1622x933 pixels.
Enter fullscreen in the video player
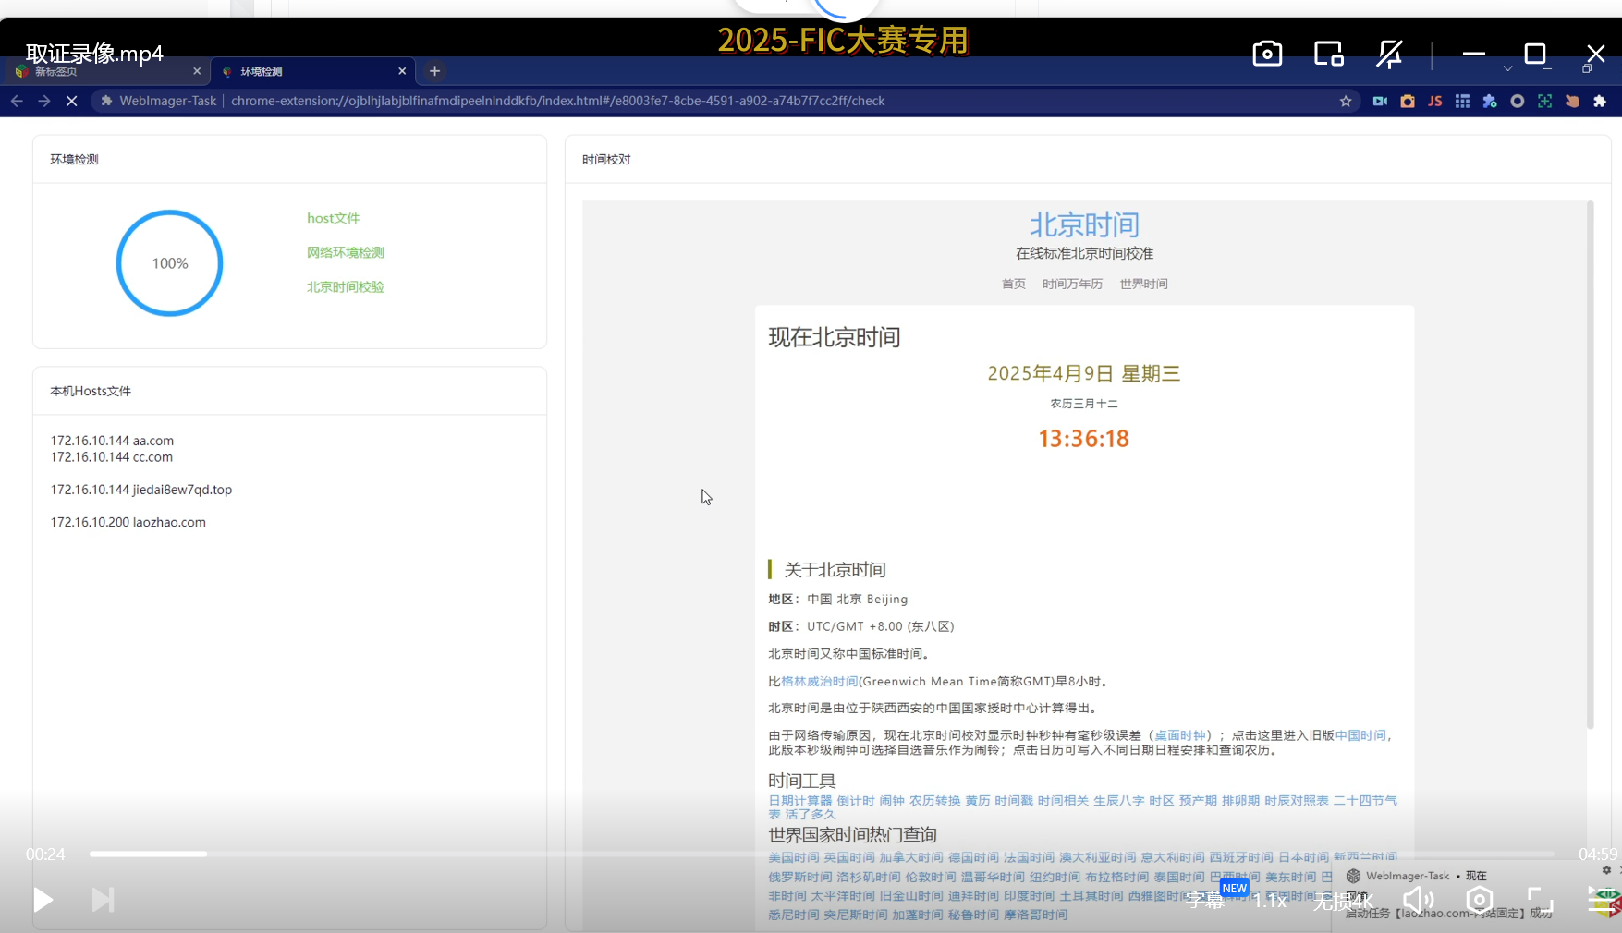pos(1540,900)
